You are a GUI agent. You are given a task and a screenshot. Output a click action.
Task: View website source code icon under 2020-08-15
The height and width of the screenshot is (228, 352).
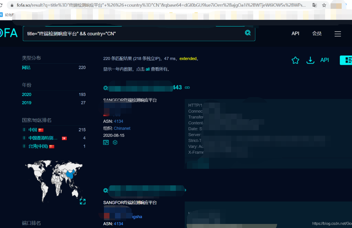106,142
